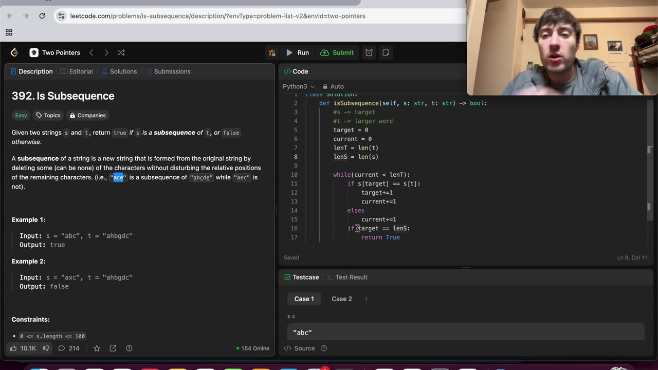The image size is (658, 370).
Task: Pick a random problem shuffle icon
Action: pos(121,52)
